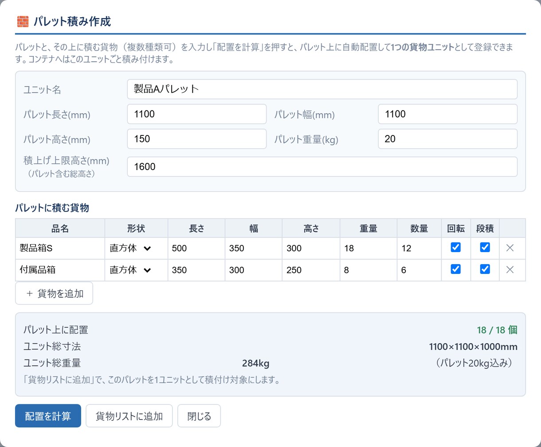Screen dimensions: 541x447
Task: Click the 数量 field of 製品箱S
Action: coord(419,248)
